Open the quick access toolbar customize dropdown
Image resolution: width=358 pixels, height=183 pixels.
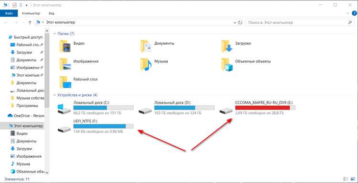point(27,5)
